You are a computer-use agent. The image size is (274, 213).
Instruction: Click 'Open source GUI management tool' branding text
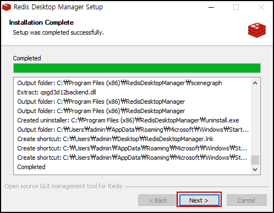point(63,186)
